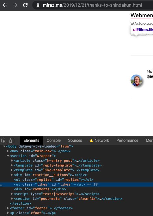Expand the reply-template node

12,165
